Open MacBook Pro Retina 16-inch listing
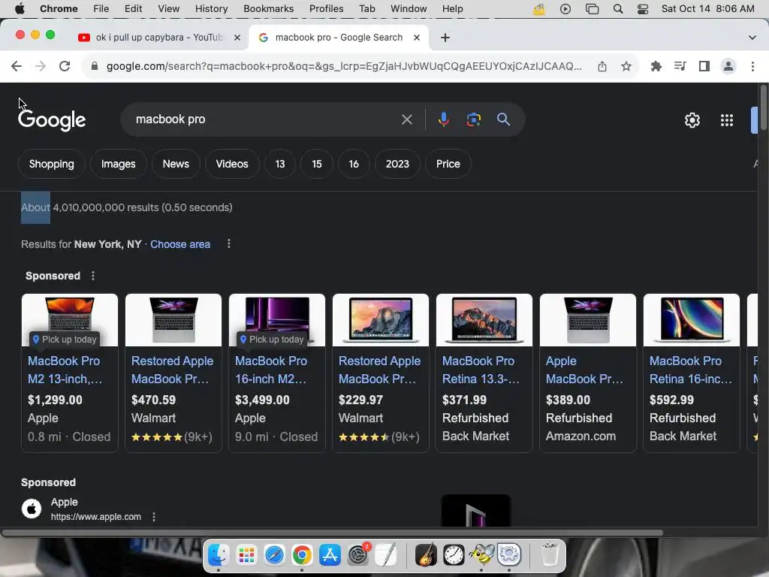 pos(691,370)
